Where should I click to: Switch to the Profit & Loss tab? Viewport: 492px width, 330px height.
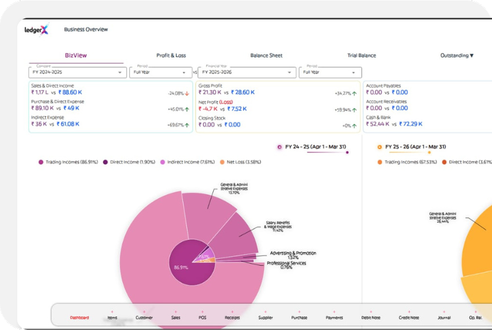tap(171, 55)
